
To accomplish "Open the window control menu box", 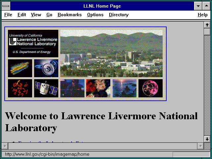I will (6, 6).
